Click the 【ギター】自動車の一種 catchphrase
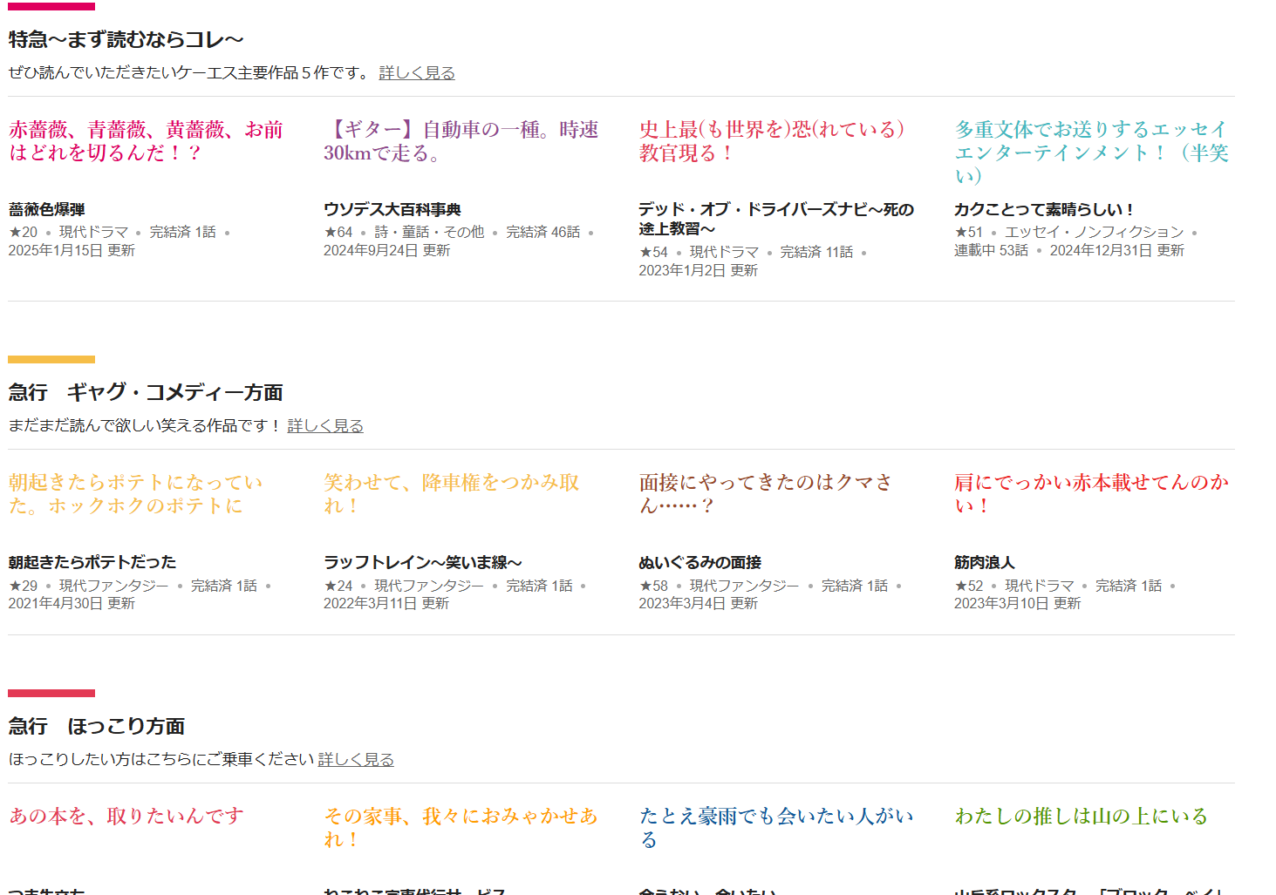 point(461,141)
